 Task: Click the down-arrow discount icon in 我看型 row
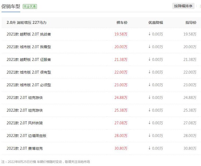pyautogui.click(x=150, y=46)
